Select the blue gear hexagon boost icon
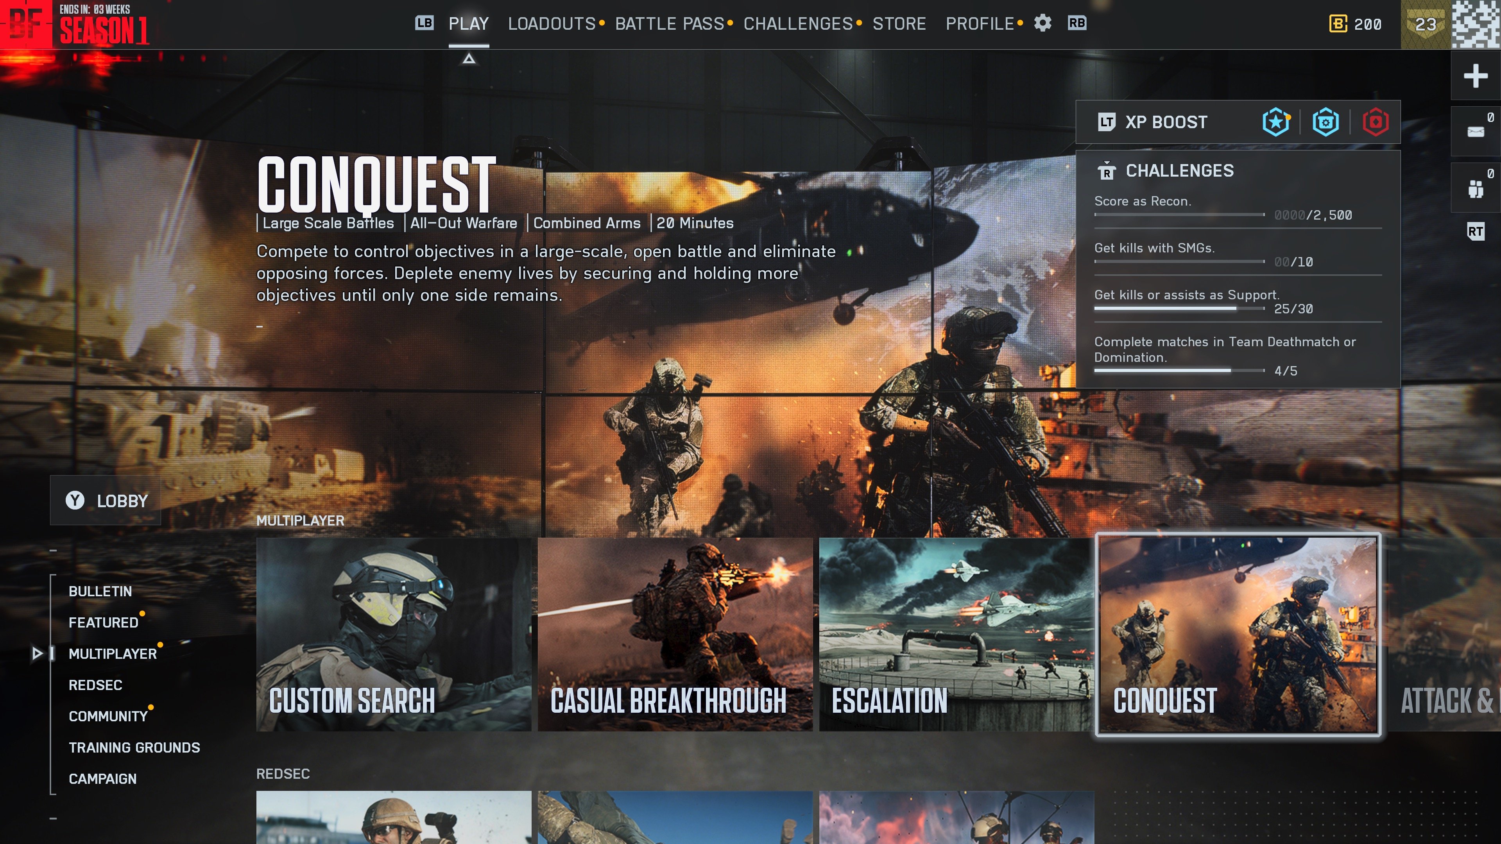 1325,122
